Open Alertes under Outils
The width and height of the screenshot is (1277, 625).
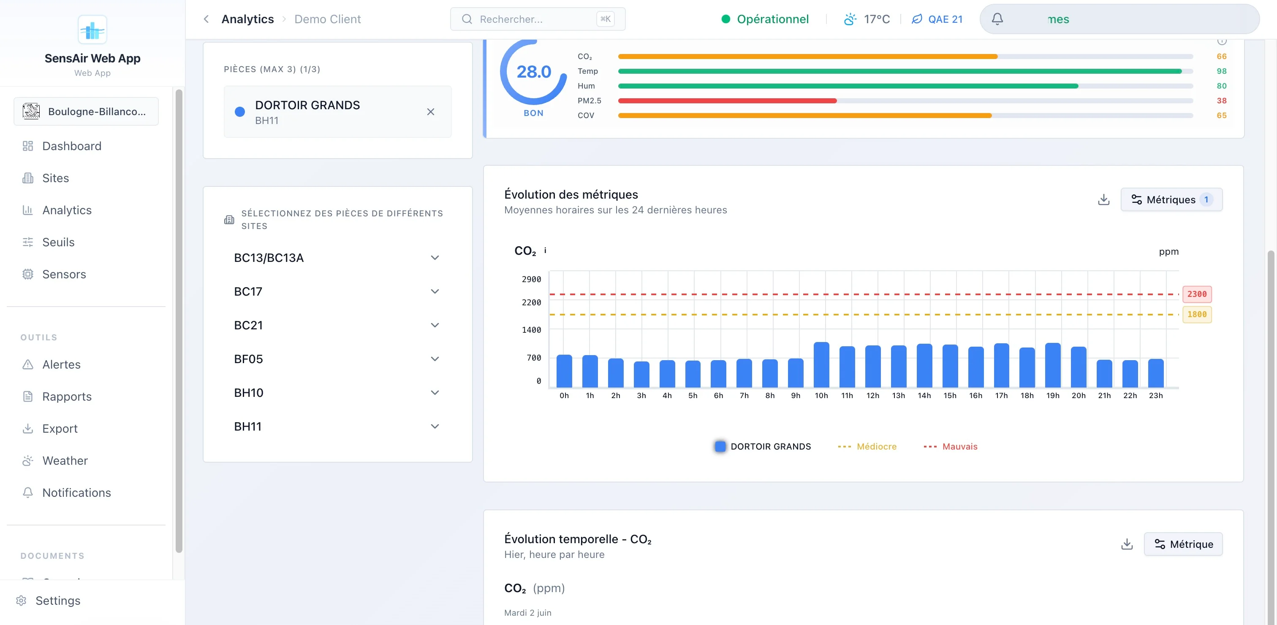pos(86,364)
